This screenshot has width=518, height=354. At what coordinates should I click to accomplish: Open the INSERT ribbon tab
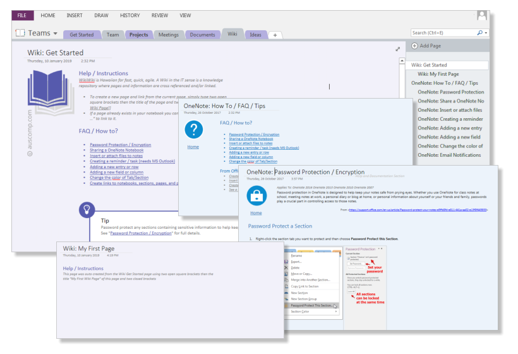tap(75, 15)
